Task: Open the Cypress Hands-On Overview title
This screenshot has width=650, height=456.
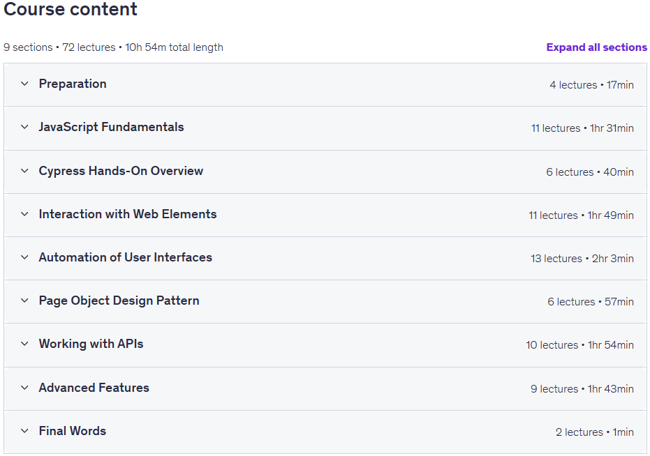Action: point(121,171)
